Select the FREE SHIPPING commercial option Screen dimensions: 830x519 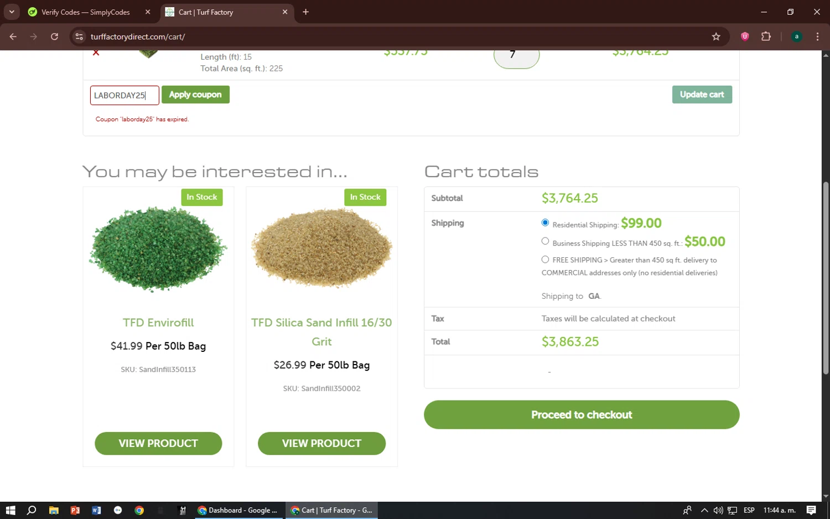[545, 259]
